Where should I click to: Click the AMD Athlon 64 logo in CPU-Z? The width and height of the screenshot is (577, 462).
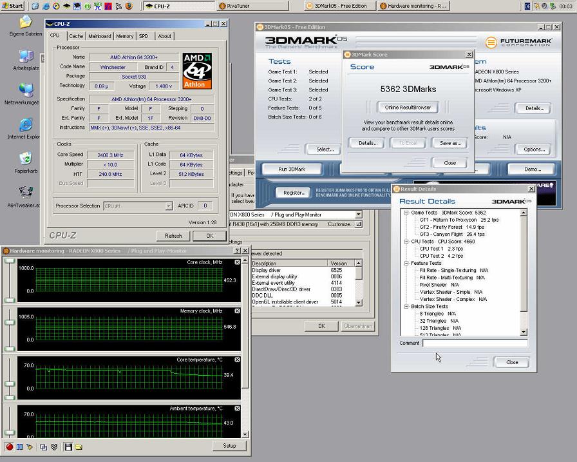tap(197, 71)
